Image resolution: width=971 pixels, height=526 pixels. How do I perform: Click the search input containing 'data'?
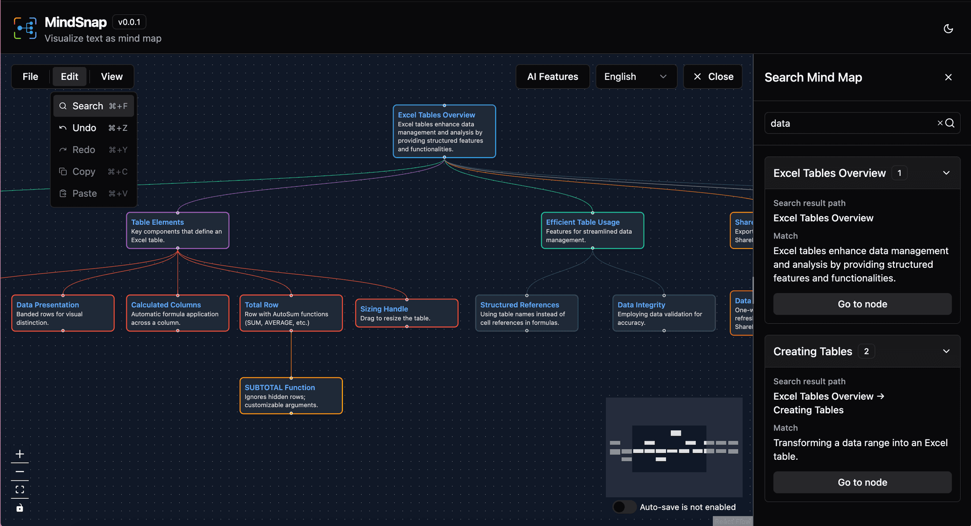(x=850, y=123)
